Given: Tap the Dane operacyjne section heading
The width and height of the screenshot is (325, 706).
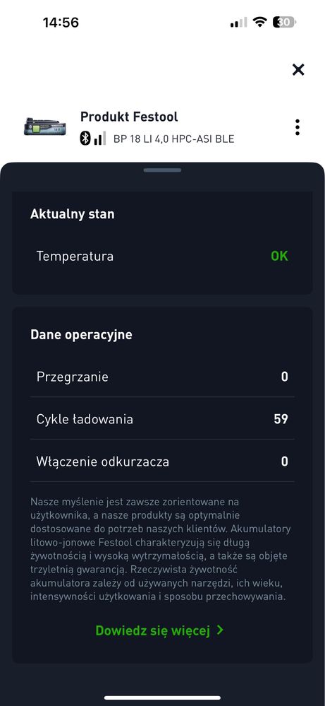Looking at the screenshot, I should pos(81,335).
